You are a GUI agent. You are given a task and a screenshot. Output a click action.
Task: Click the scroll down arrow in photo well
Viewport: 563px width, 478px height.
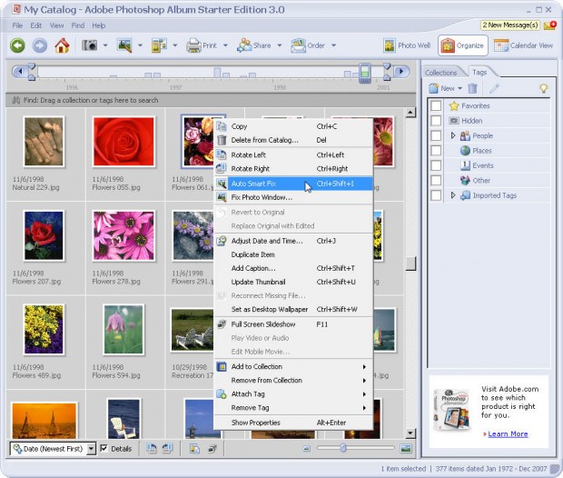click(x=410, y=433)
